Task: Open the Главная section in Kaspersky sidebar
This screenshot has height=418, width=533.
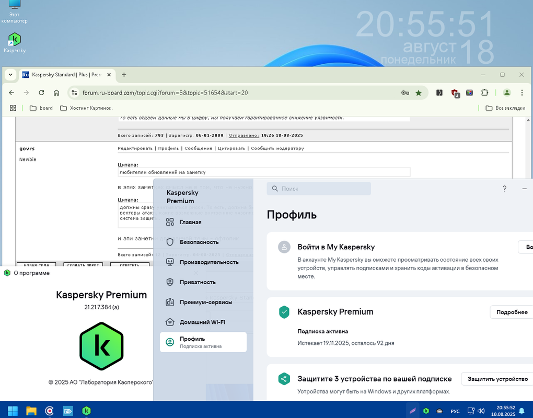Action: (203, 222)
